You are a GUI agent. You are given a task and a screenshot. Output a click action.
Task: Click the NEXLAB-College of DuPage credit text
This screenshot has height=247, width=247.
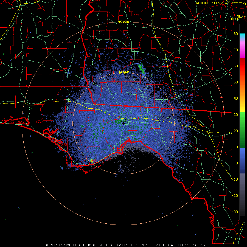click(221, 3)
